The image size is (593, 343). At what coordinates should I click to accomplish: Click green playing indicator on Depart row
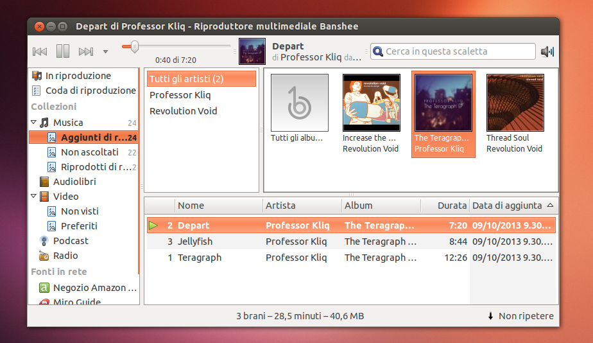[153, 225]
